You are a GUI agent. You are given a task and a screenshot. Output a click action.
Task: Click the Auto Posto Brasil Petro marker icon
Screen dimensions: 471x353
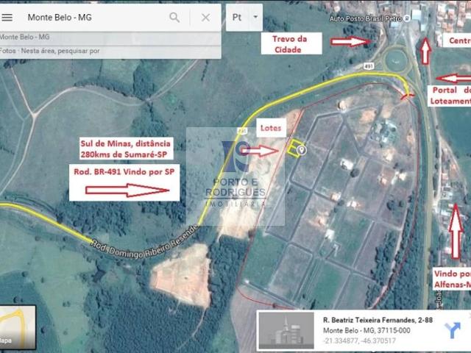[x=407, y=18]
